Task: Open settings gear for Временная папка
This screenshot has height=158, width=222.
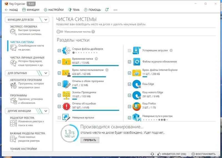Action: tap(96, 59)
